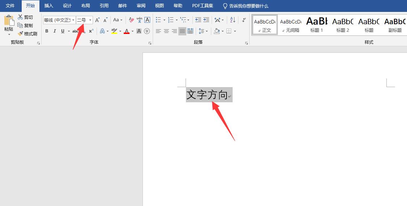Apply the 无间隔 No Spacing style

(x=291, y=25)
